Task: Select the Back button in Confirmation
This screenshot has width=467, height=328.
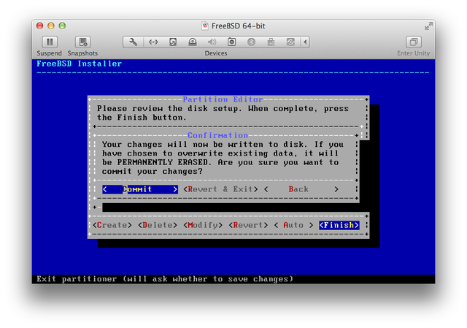Action: click(301, 189)
